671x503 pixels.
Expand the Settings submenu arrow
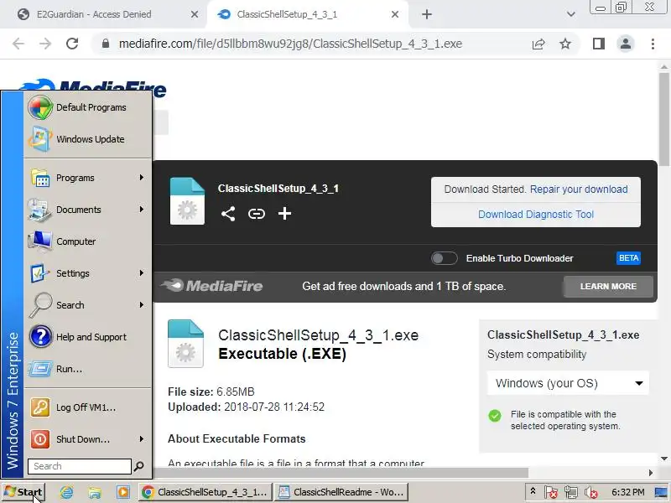(141, 273)
